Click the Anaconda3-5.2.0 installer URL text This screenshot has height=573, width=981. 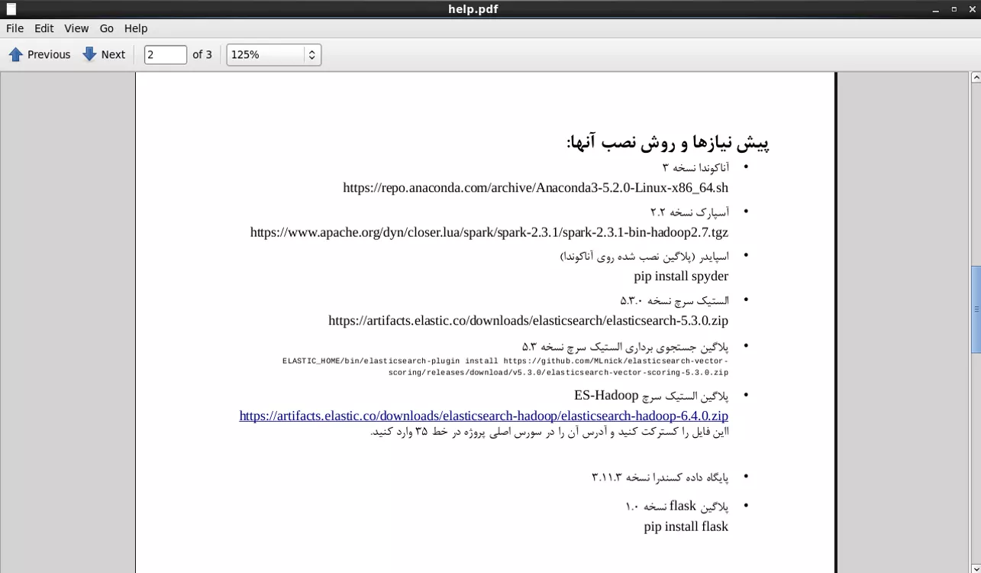click(535, 188)
